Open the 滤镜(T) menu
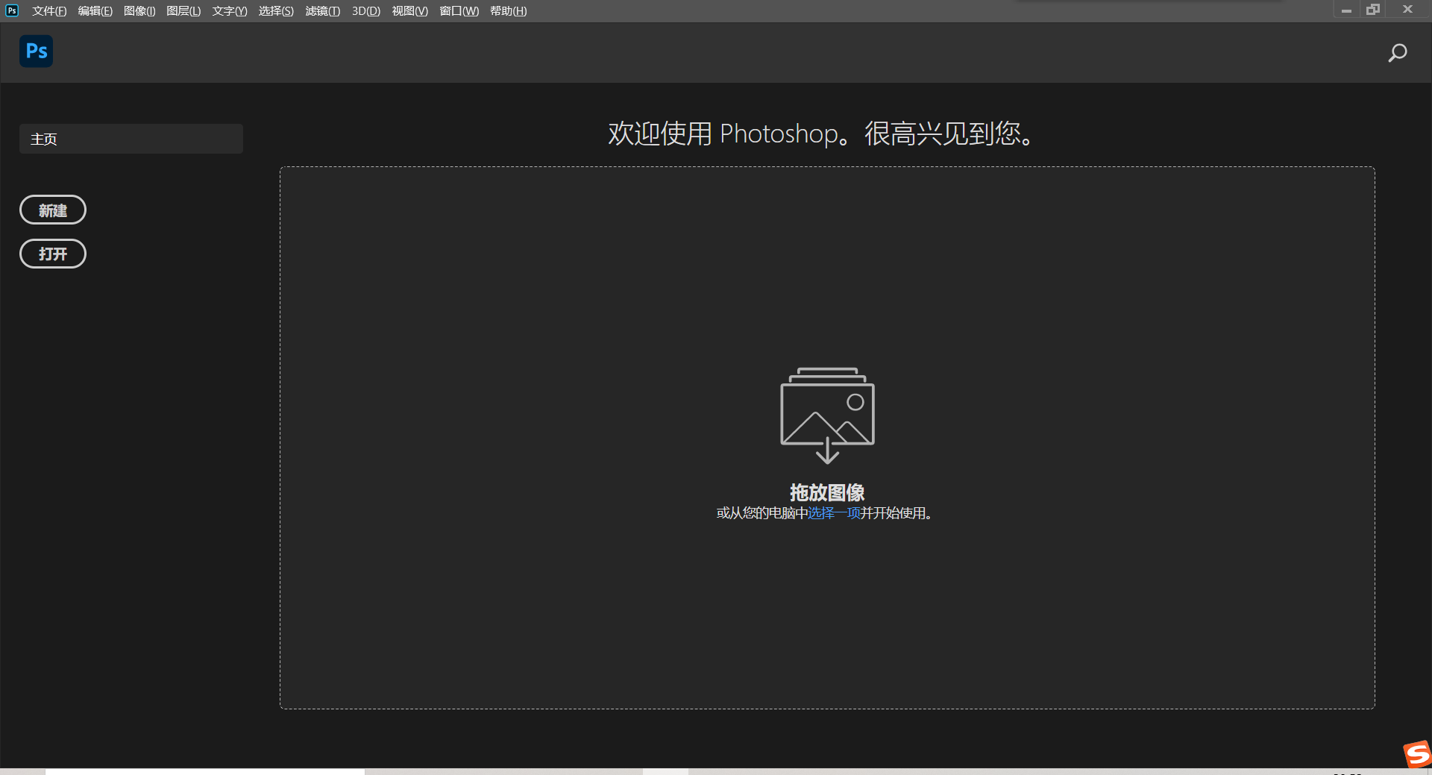1432x775 pixels. 322,11
